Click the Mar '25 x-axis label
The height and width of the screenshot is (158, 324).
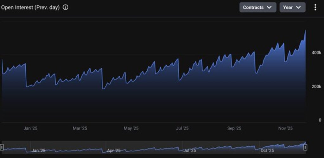coord(80,128)
